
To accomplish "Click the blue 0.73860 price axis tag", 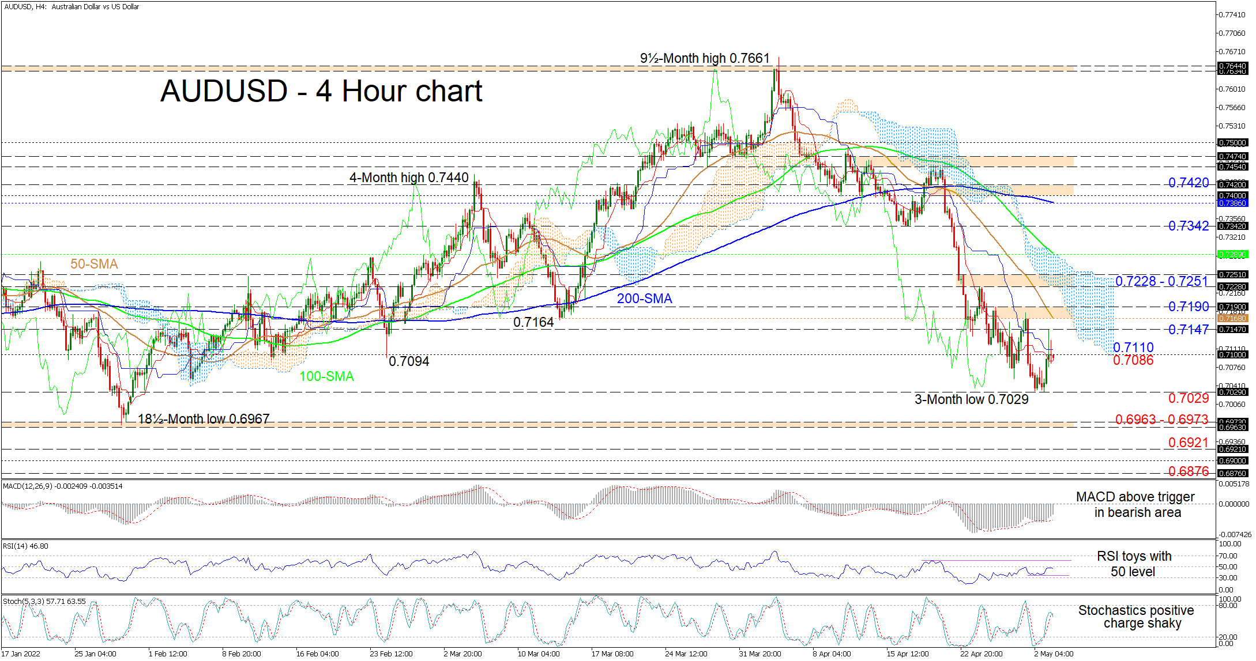I will tap(1232, 203).
